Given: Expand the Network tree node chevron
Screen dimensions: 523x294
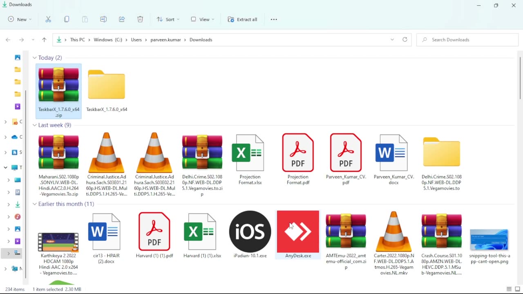Looking at the screenshot, I should click(5, 268).
